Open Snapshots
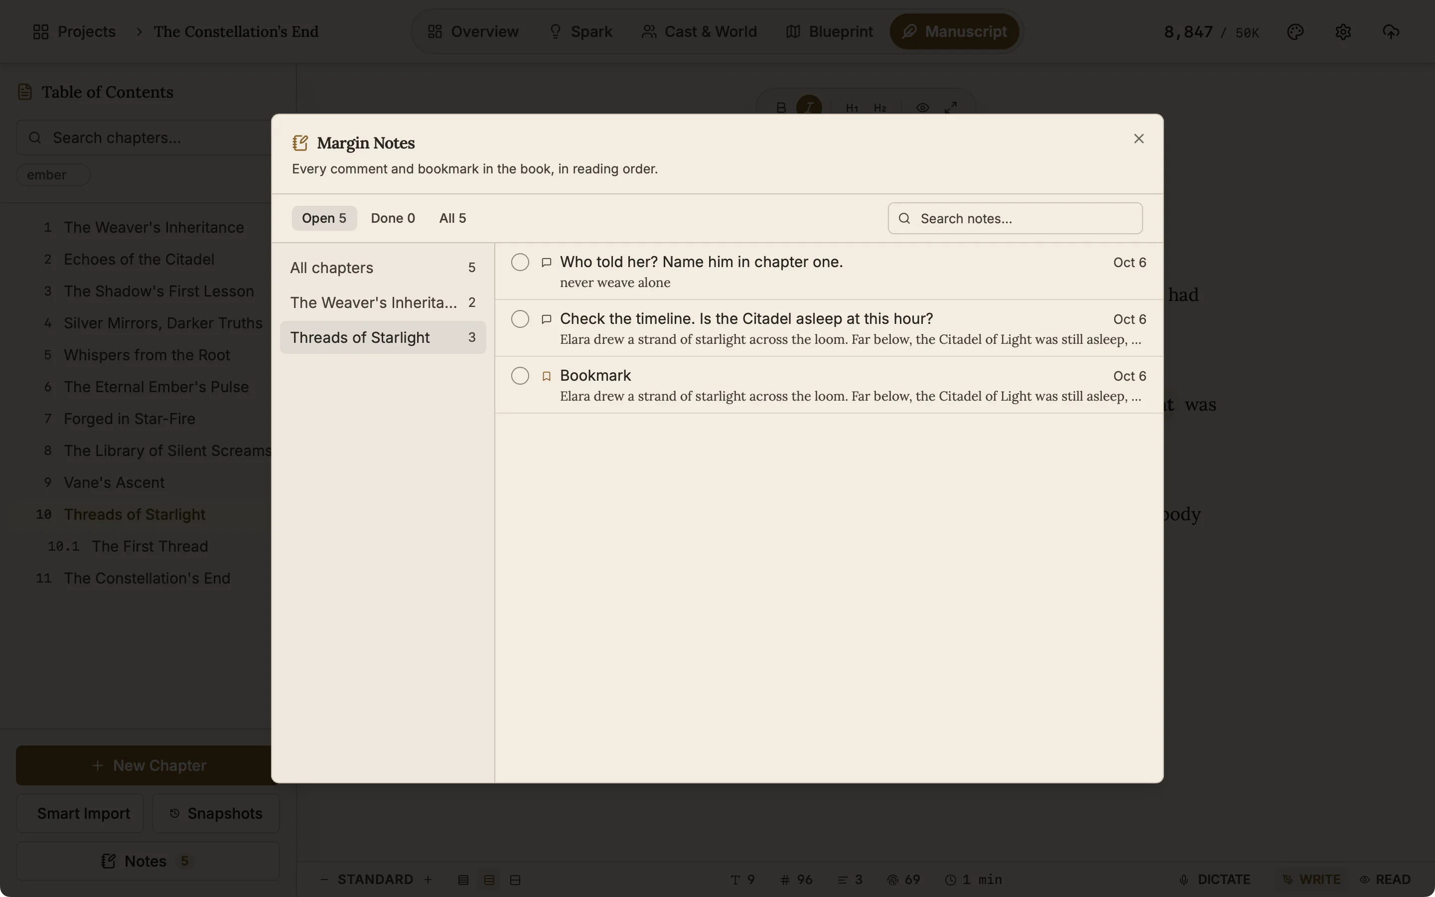 (x=216, y=813)
